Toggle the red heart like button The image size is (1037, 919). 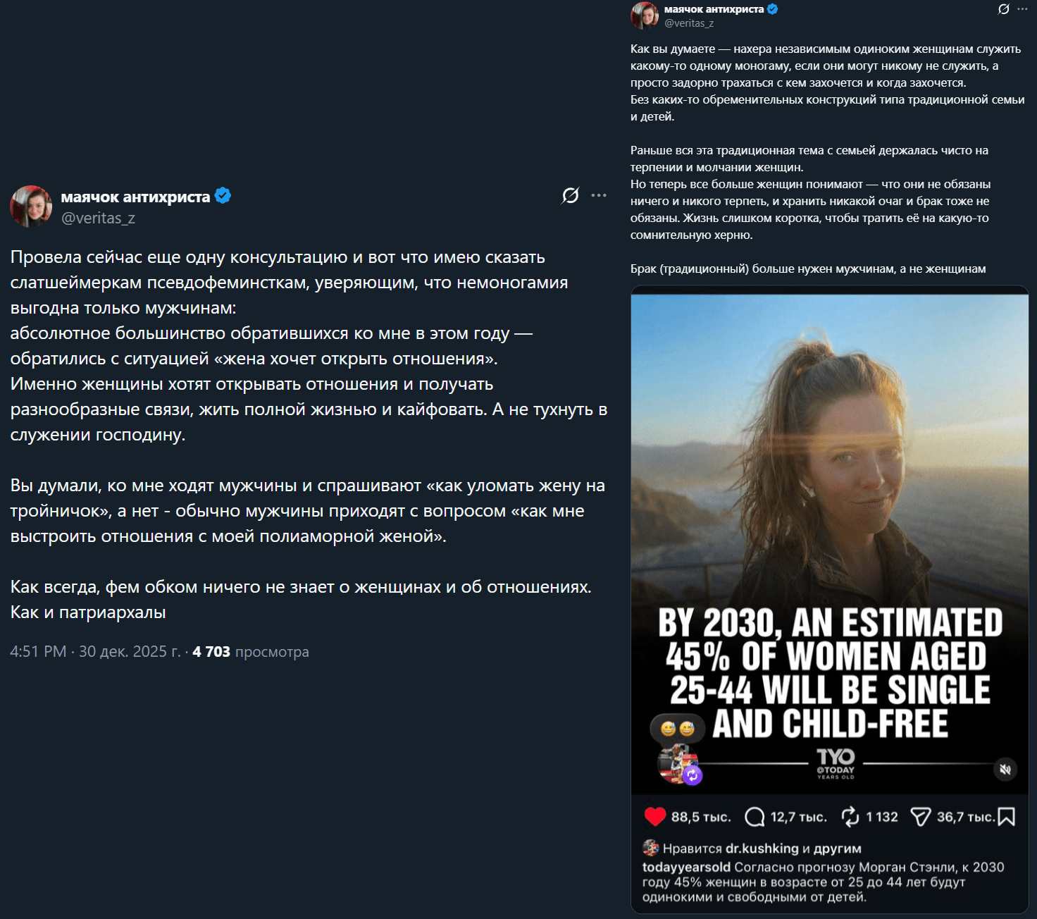(655, 816)
